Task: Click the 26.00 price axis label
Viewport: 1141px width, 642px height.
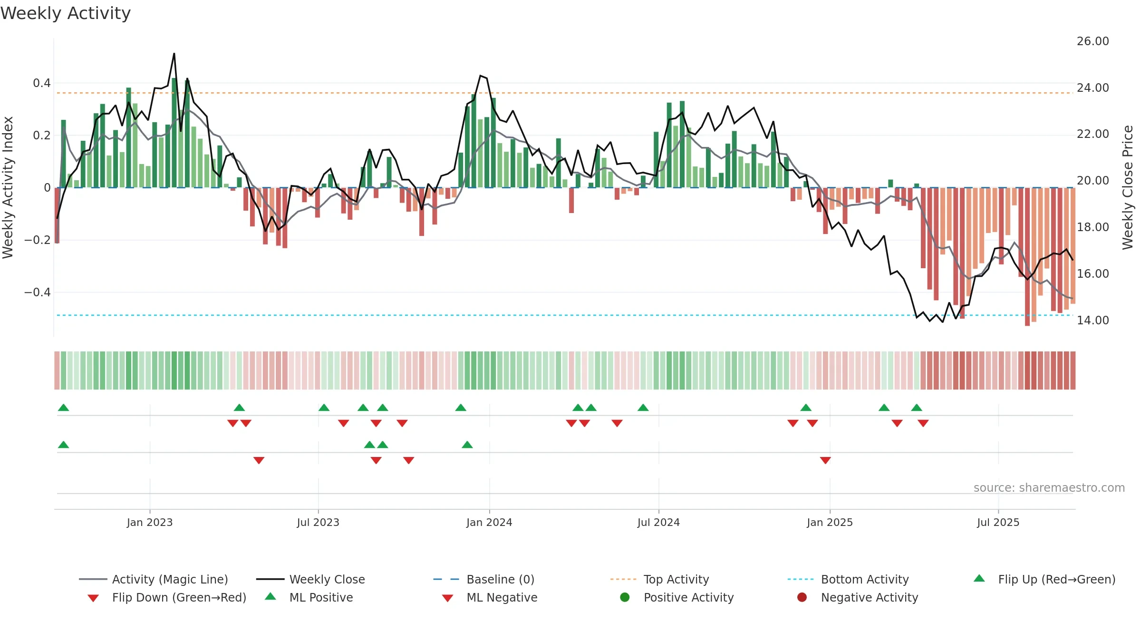Action: pos(1093,41)
